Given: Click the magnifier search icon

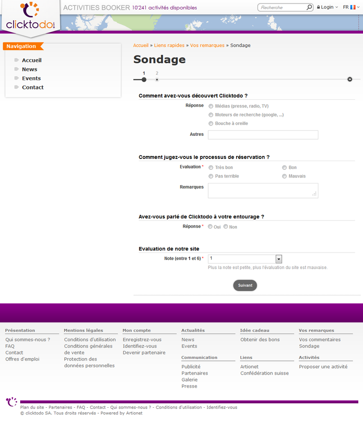Looking at the screenshot, I should pos(309,7).
